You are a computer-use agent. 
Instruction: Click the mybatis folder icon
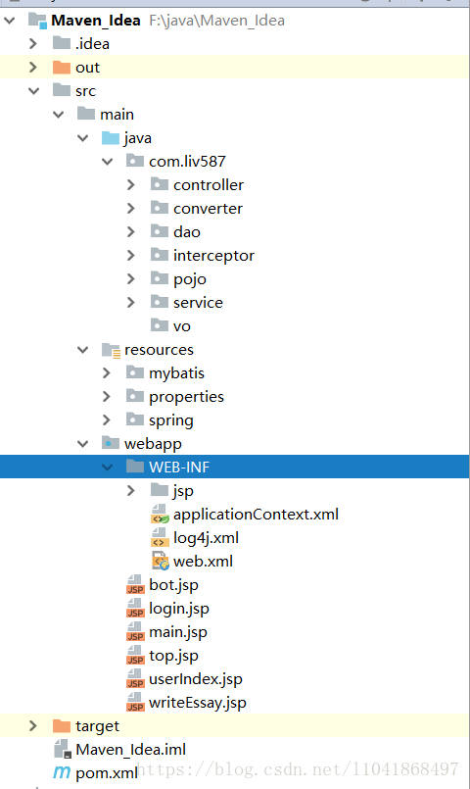click(x=135, y=372)
